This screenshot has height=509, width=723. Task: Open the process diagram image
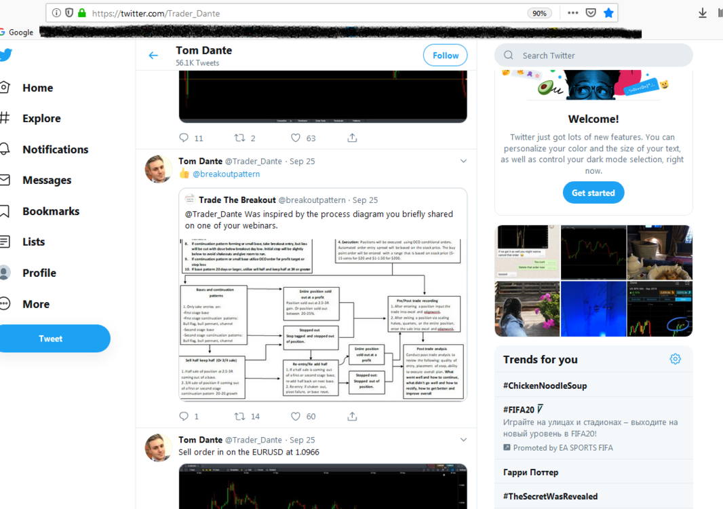[x=323, y=320]
